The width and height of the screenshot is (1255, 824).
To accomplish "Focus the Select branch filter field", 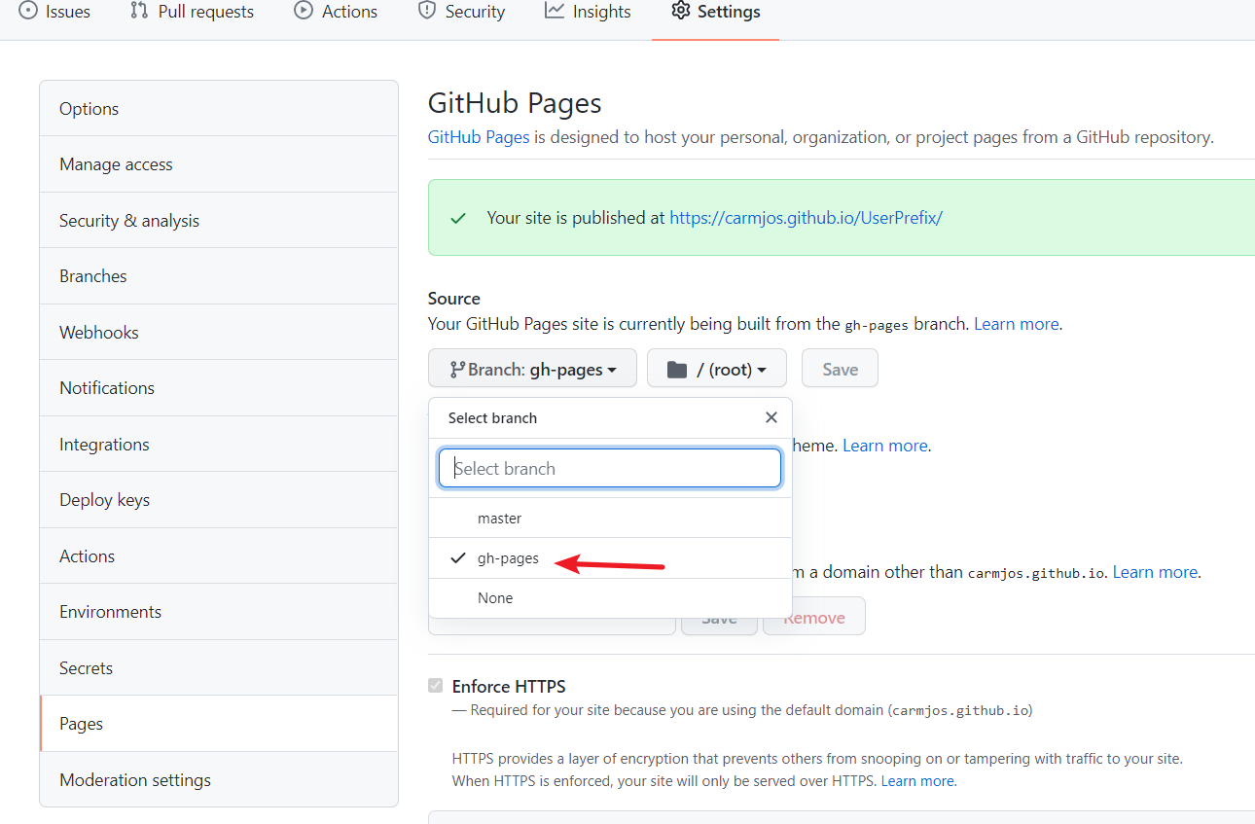I will [610, 469].
